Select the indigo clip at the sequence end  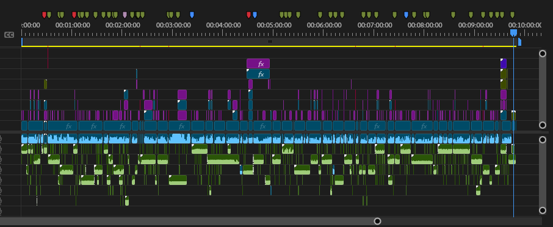(x=504, y=63)
